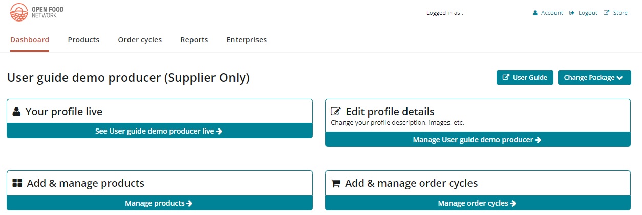
Task: Click the products grid icon
Action: click(17, 183)
